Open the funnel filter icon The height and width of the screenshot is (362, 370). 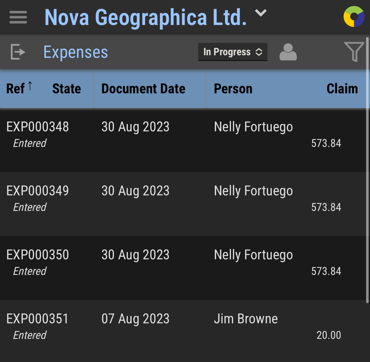click(x=354, y=52)
